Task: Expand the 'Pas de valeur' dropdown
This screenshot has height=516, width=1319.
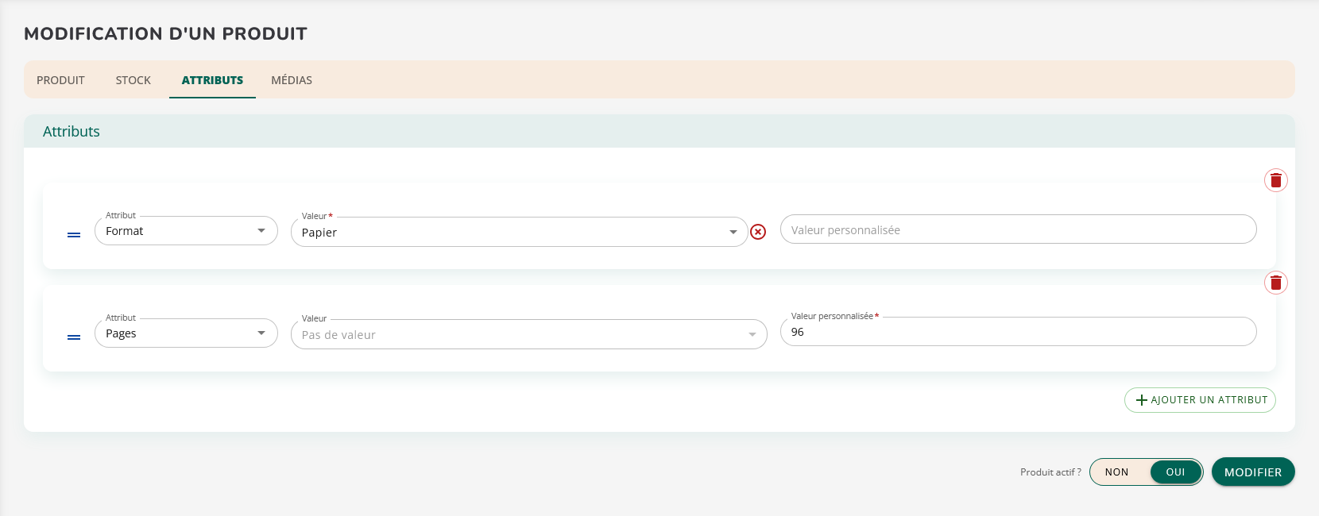Action: [752, 335]
